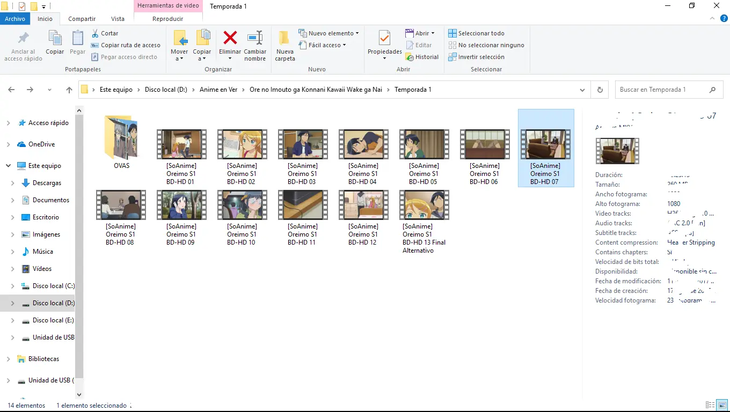Select the Oreimo S1 BD-HD 11 video
The image size is (730, 412).
point(303,217)
